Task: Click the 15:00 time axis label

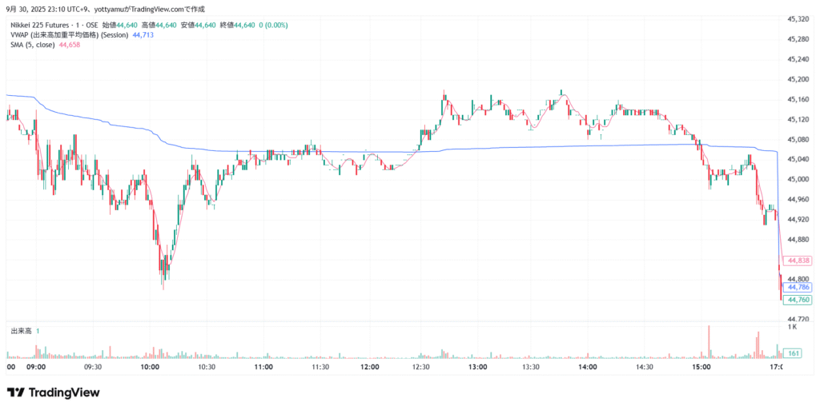Action: click(701, 367)
